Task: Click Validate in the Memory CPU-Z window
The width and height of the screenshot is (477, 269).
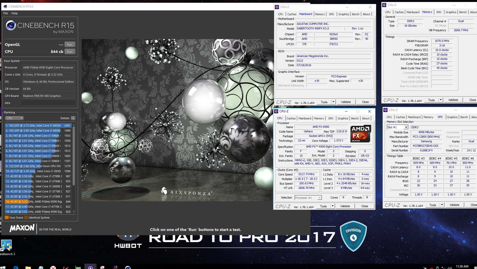Action: [x=453, y=100]
